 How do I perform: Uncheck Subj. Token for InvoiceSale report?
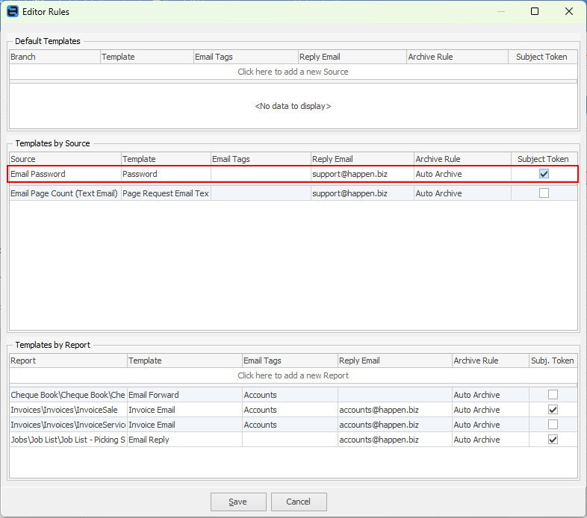[553, 410]
